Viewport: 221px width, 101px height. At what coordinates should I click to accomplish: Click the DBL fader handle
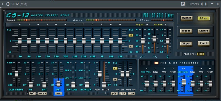[x=58, y=84]
